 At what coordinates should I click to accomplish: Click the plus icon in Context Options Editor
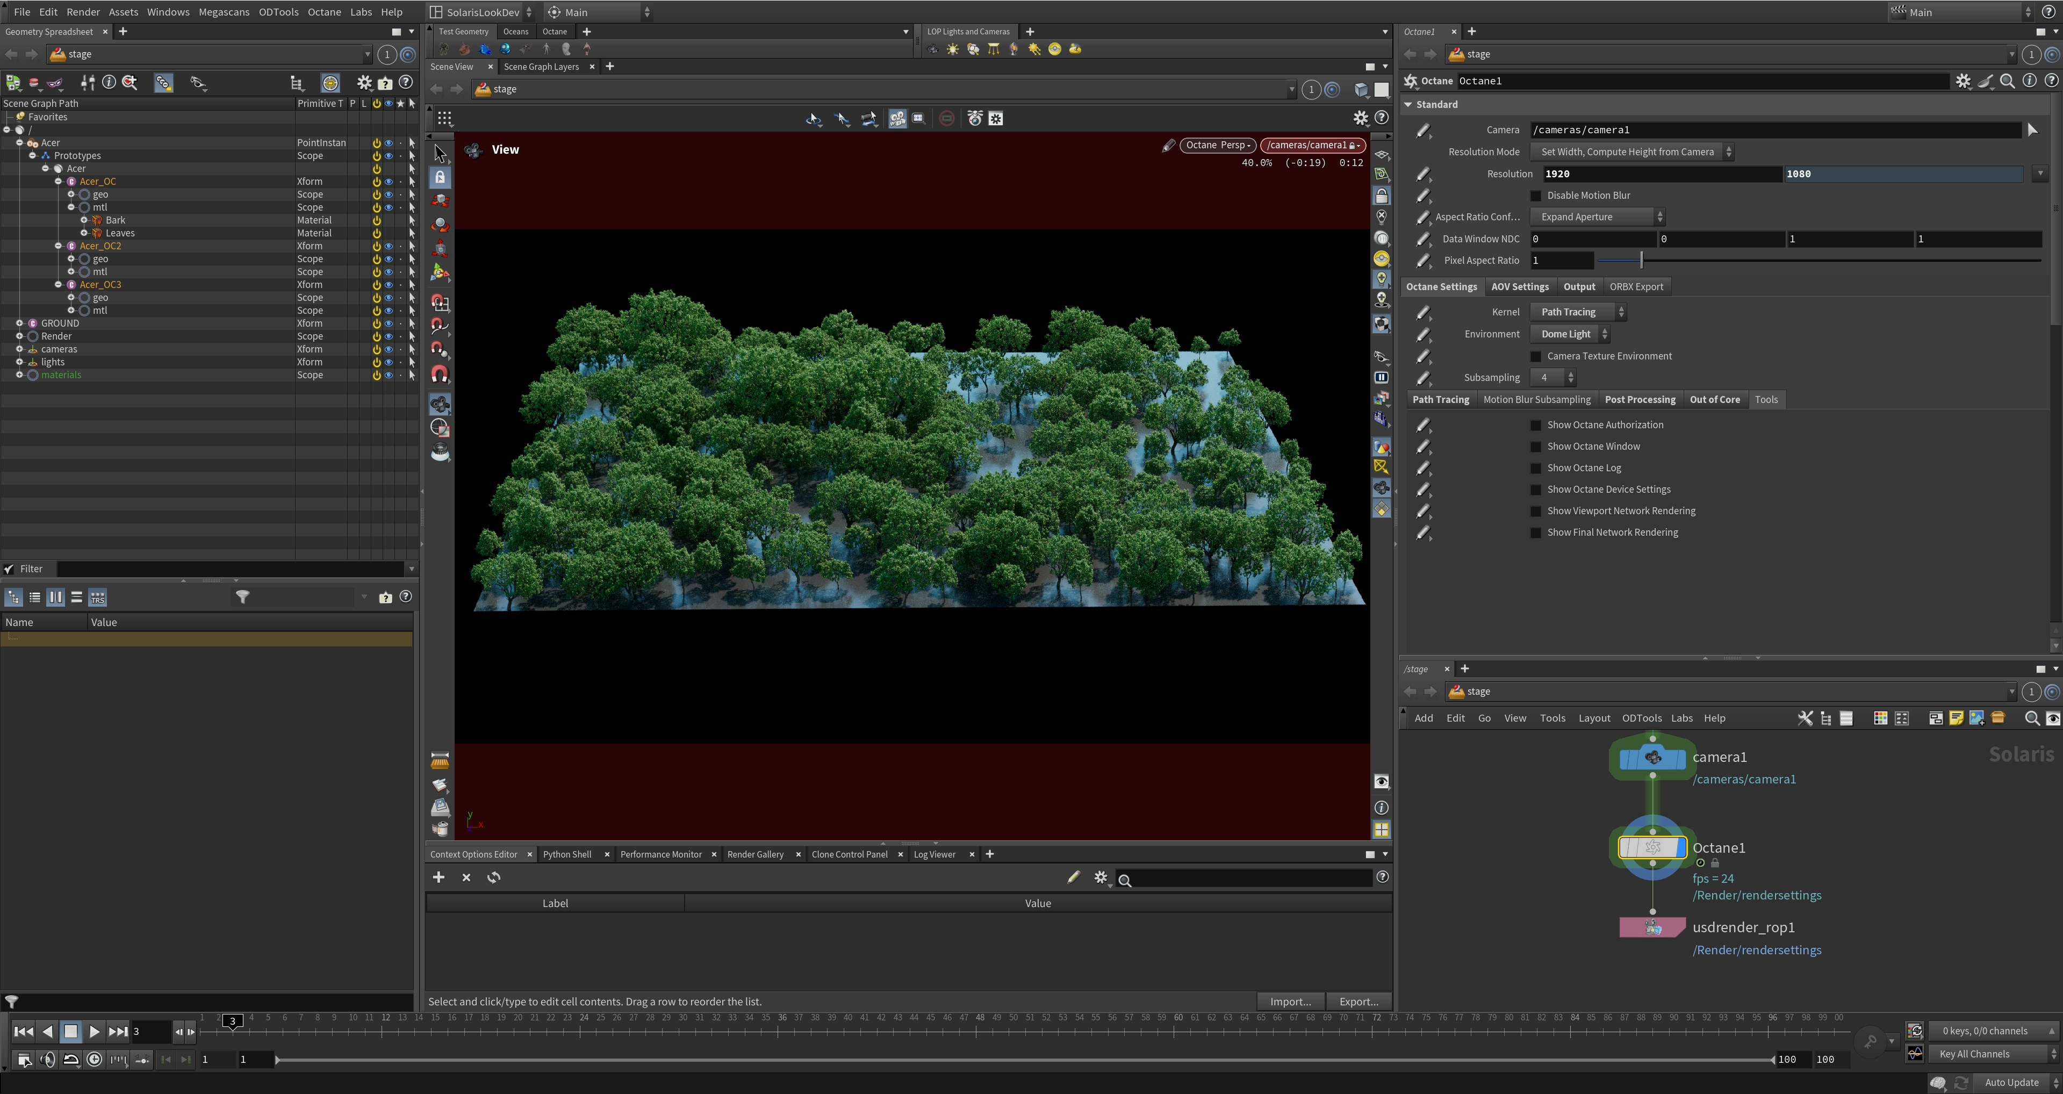(x=438, y=877)
